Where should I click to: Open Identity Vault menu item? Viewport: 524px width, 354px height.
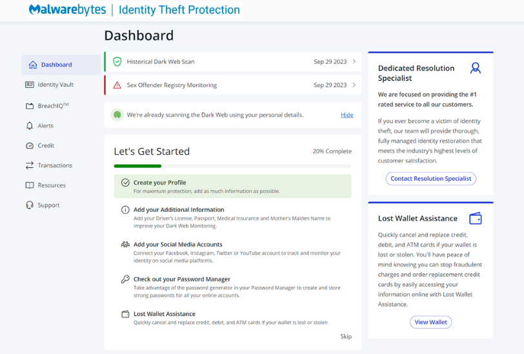click(55, 85)
